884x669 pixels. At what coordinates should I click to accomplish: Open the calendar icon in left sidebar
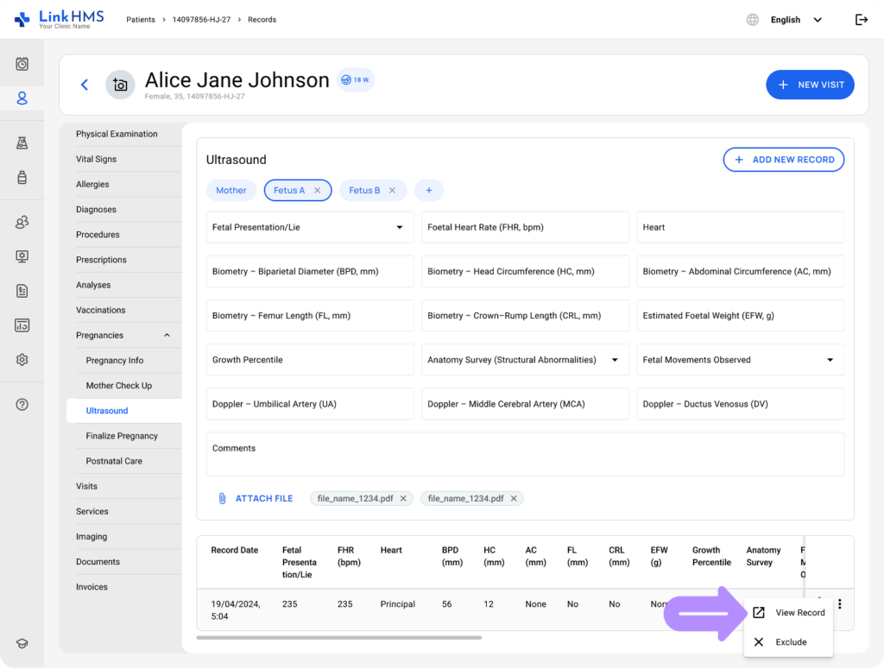click(x=22, y=64)
